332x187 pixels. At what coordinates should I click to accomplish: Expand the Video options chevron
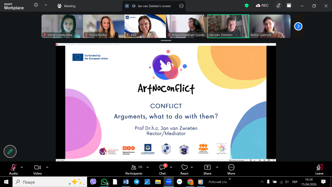click(x=47, y=167)
